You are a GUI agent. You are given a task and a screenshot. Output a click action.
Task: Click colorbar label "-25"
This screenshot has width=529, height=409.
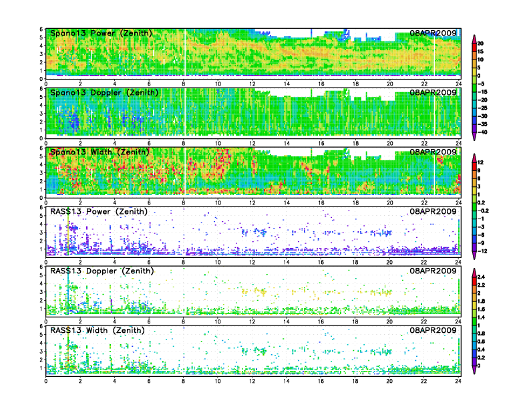click(482, 108)
